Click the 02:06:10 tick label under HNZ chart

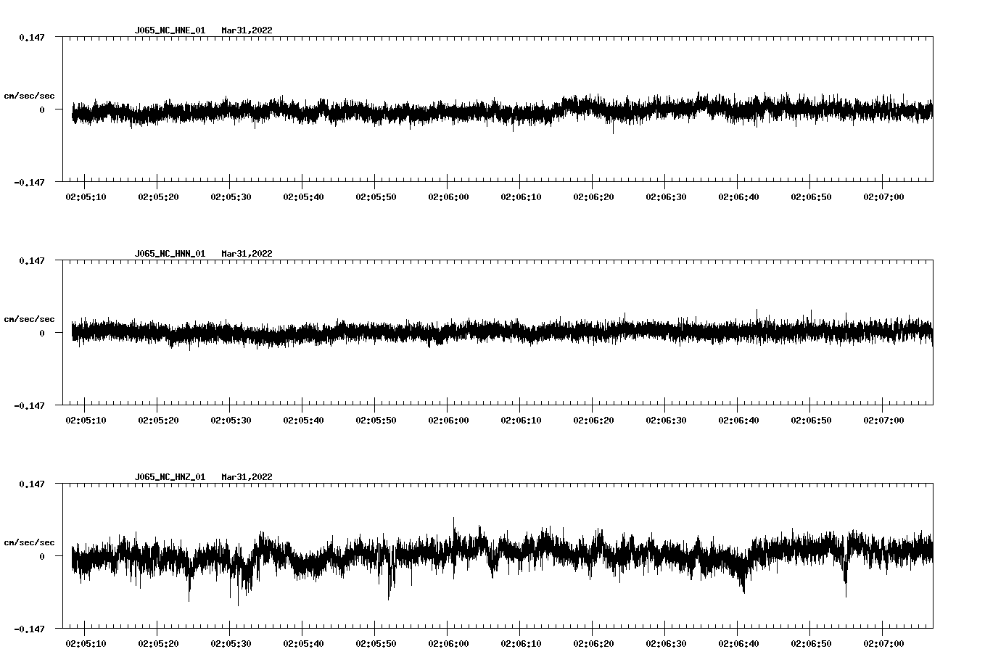(521, 644)
